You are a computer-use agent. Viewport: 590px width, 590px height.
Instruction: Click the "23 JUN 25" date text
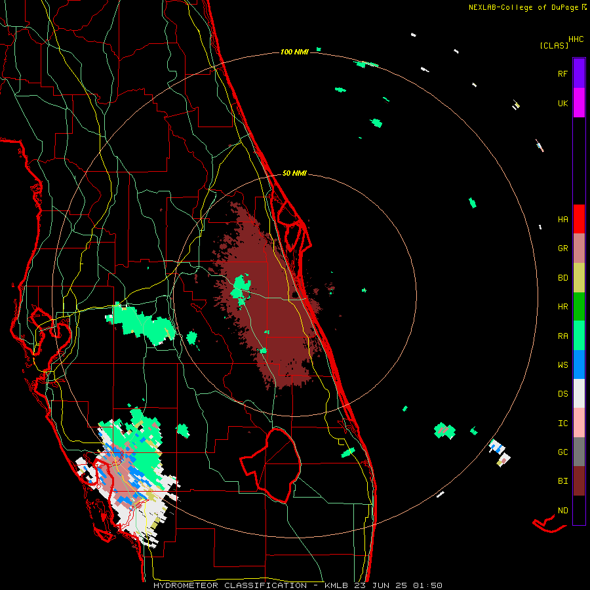click(381, 585)
